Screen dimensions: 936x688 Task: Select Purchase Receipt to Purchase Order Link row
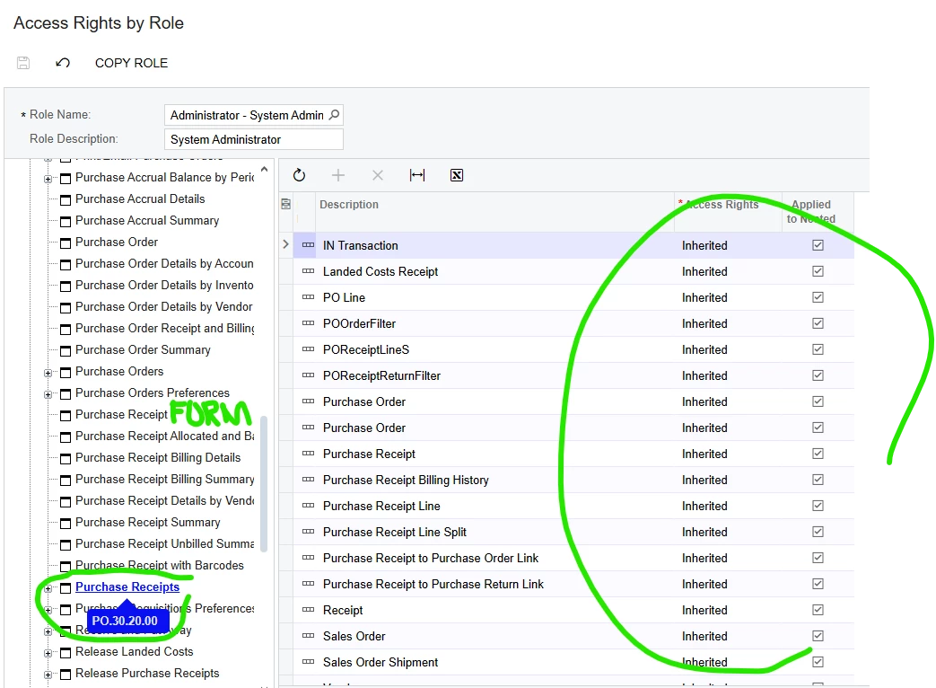(431, 558)
